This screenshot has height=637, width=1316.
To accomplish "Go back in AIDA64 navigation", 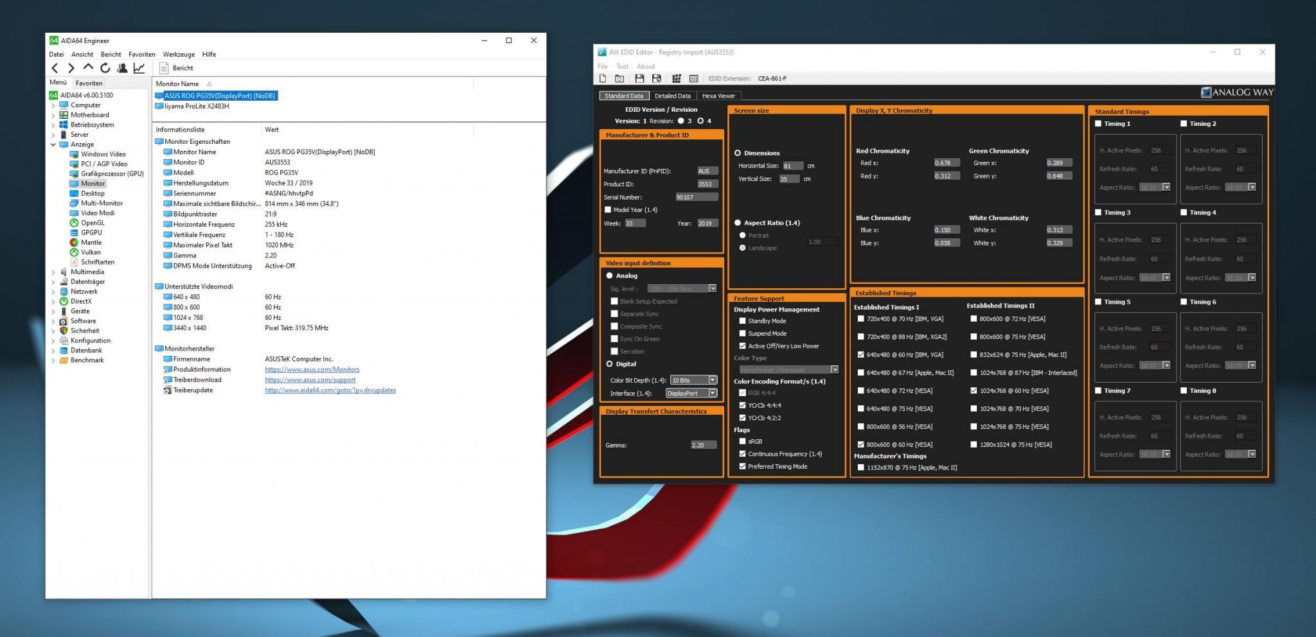I will (x=55, y=68).
